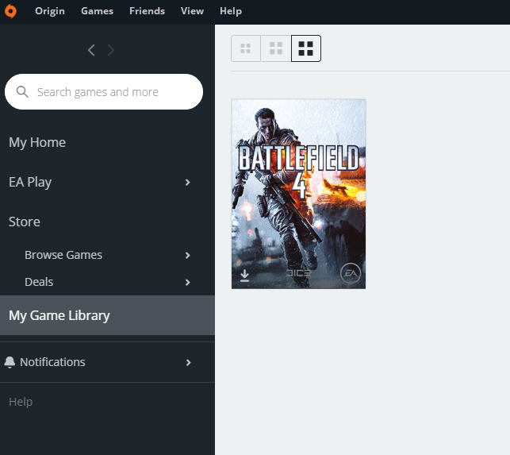Select the Battlefield 4 game tile
This screenshot has width=510, height=455.
tap(298, 194)
